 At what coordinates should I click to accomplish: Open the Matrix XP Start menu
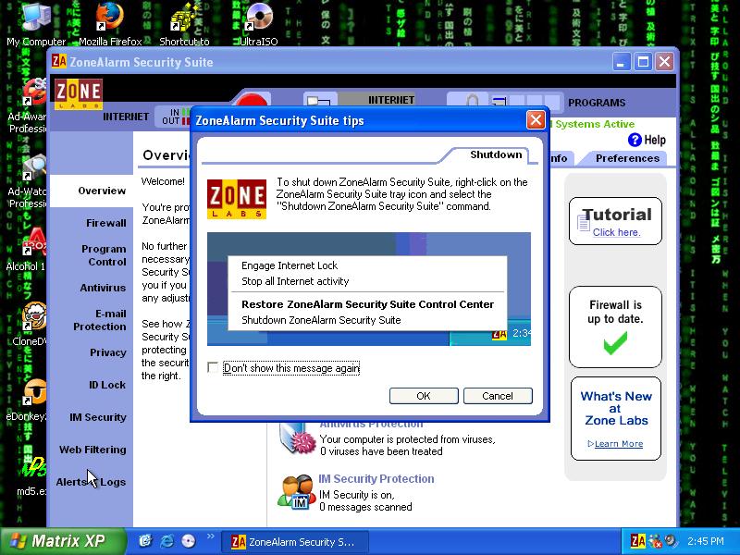coord(63,541)
